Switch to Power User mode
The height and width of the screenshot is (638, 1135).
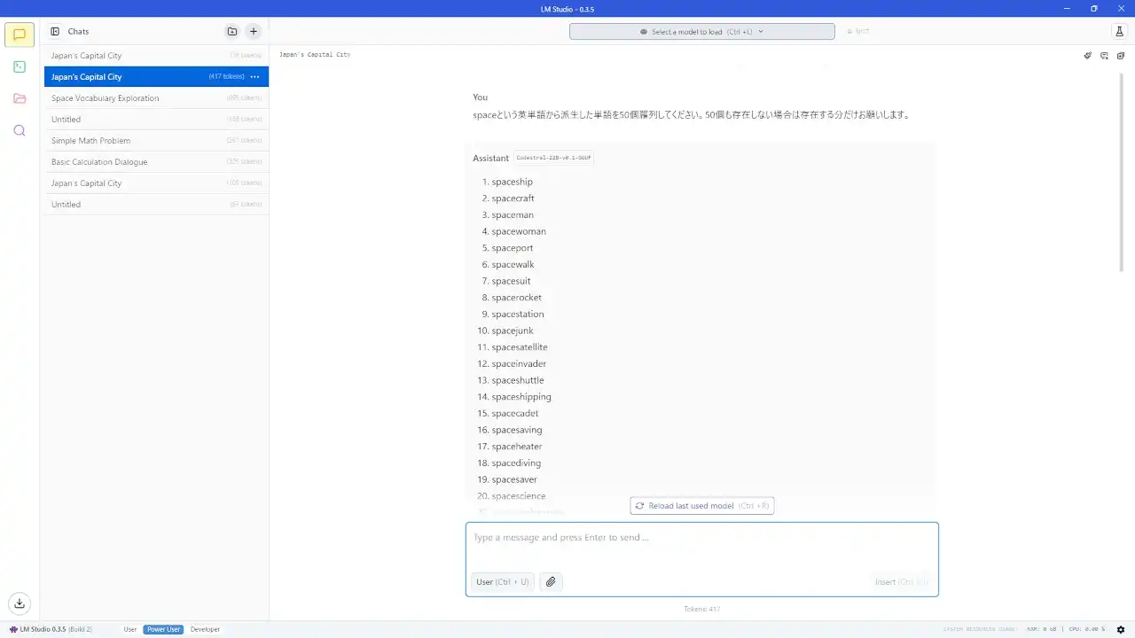(x=163, y=629)
